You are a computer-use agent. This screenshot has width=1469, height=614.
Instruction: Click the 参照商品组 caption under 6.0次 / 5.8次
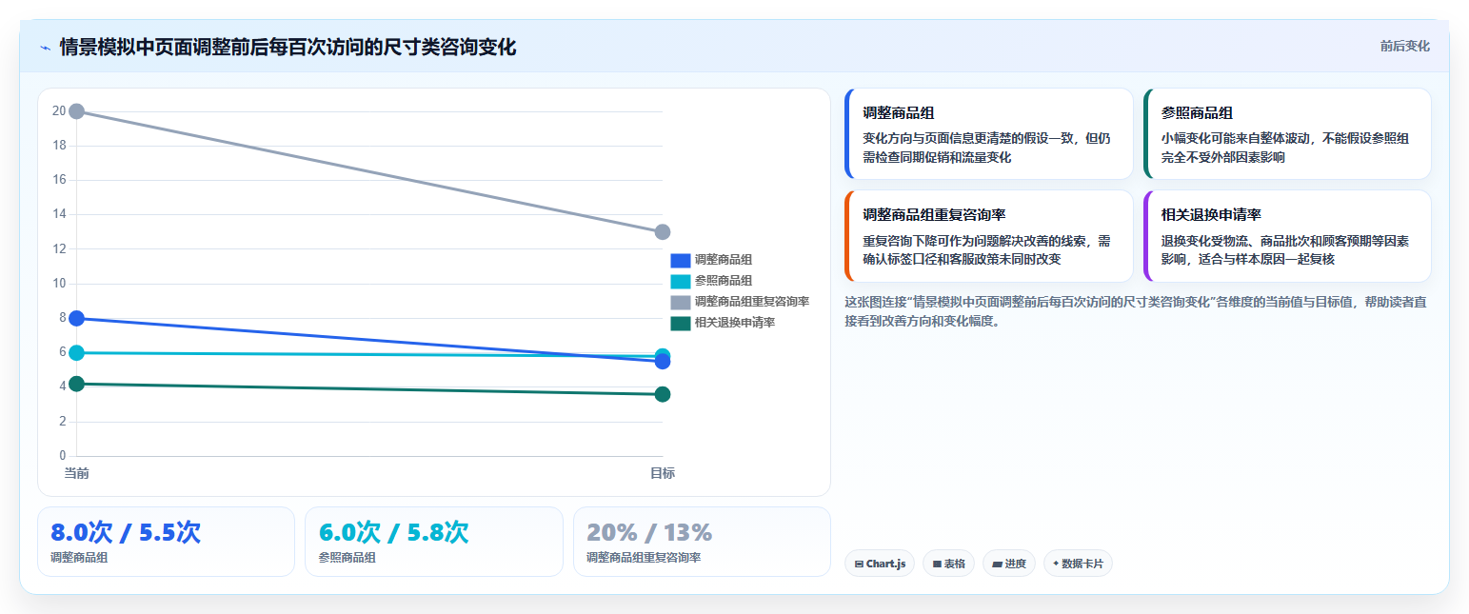347,558
